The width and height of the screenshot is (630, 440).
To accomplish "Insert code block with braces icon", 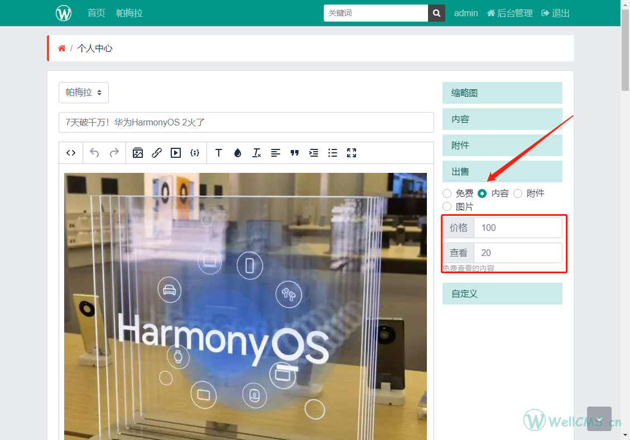I will pos(195,153).
